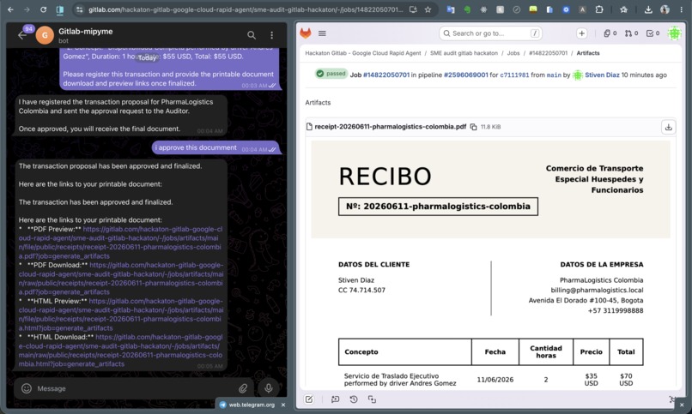Screen dimensions: 692x414
Task: Open job link #14822050701 next to passed badge
Action: click(x=386, y=75)
